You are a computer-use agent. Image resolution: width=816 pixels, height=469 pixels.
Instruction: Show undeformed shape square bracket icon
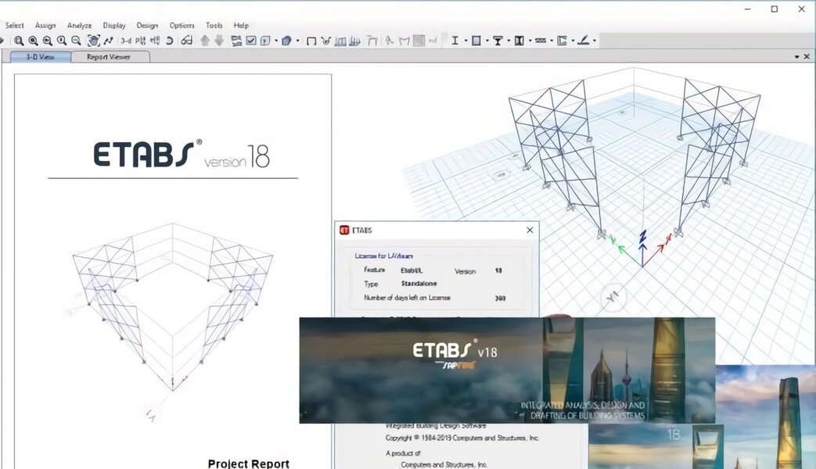tap(311, 41)
